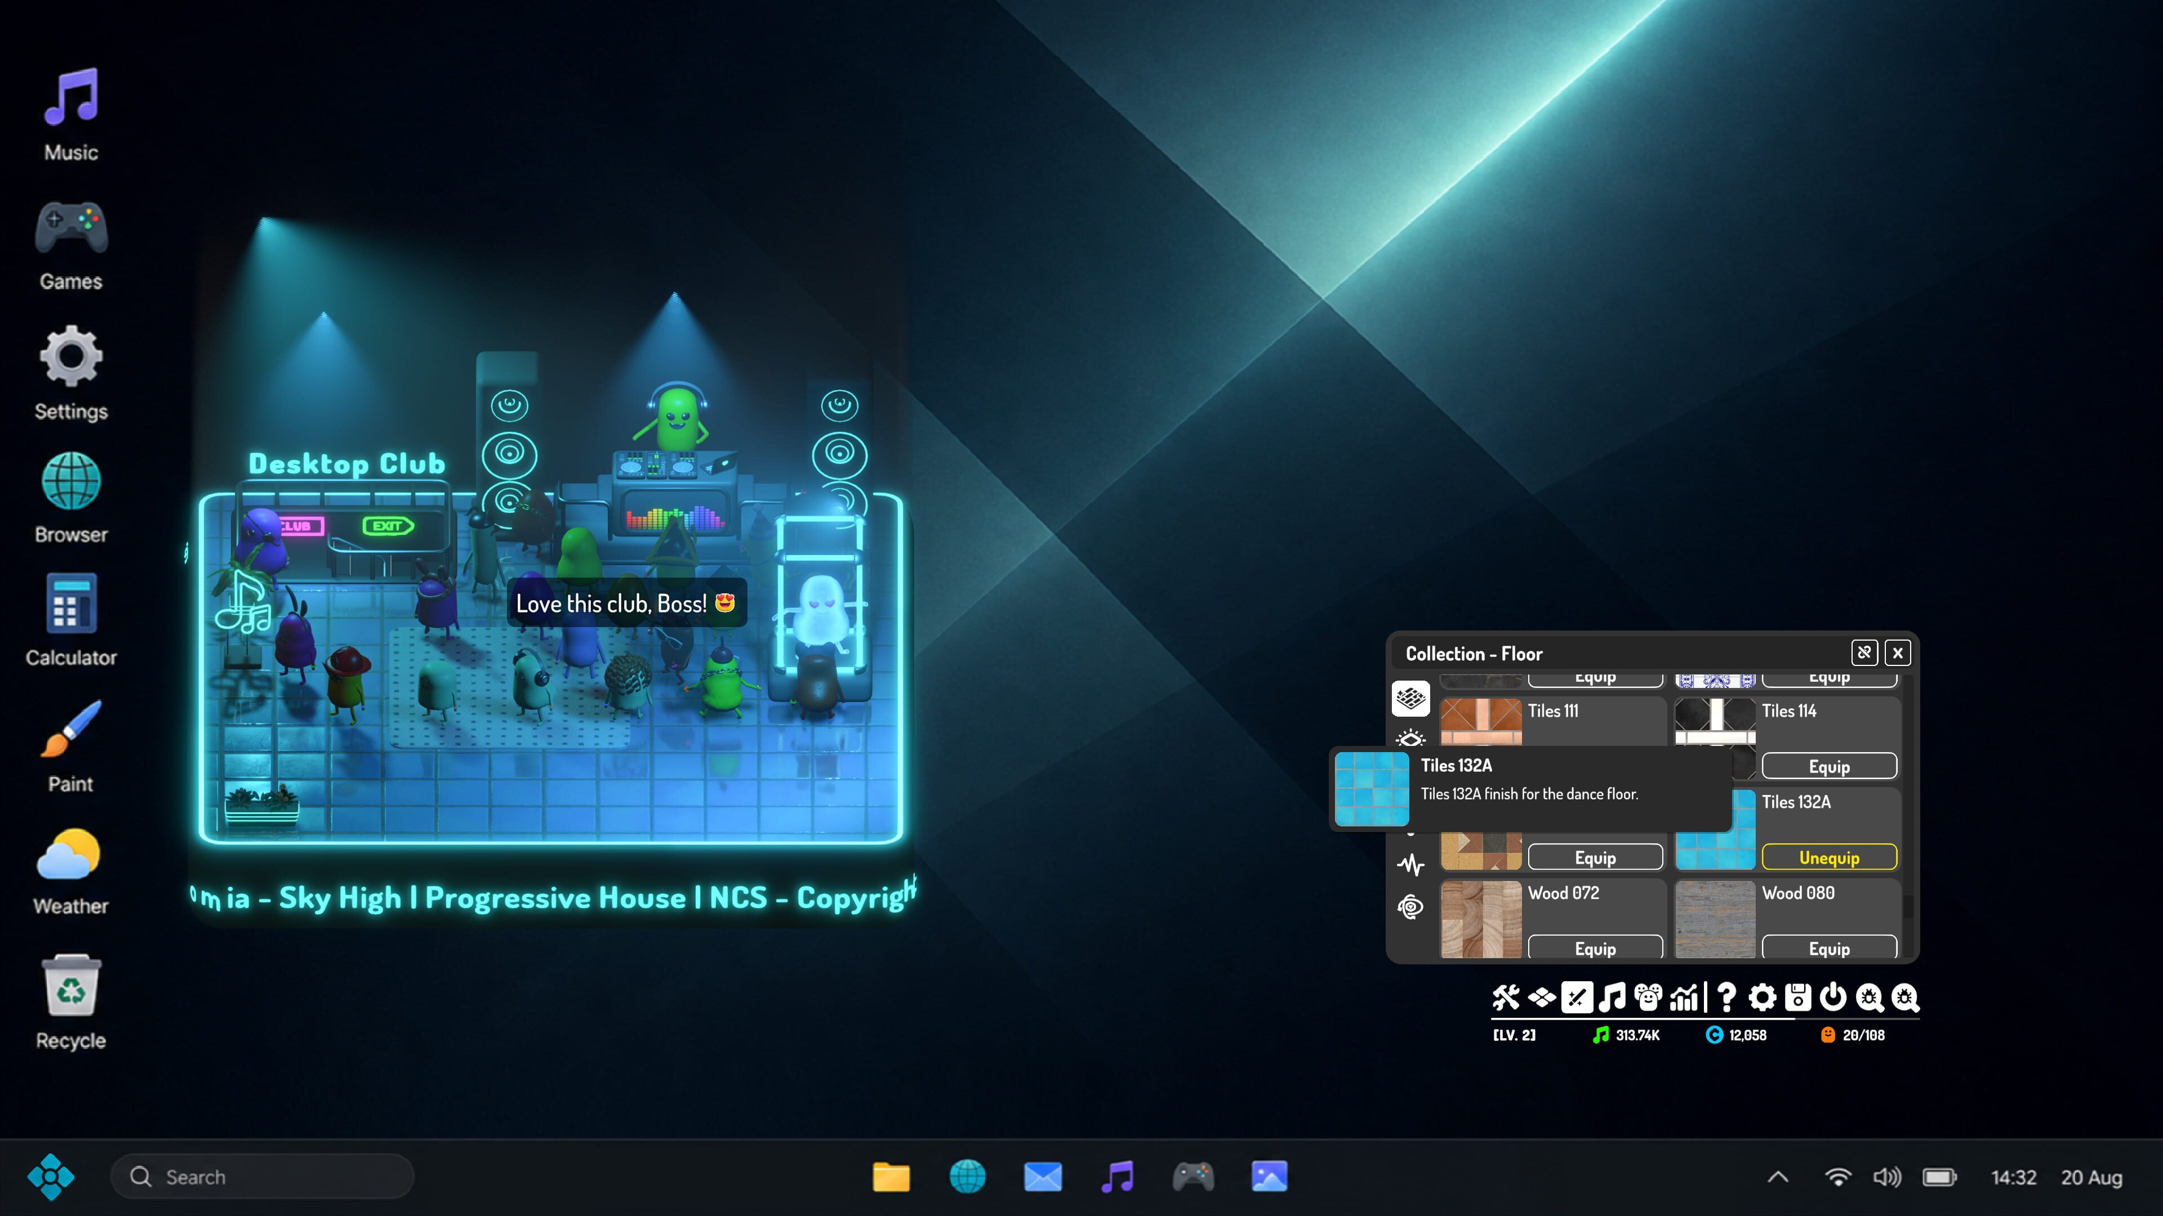Toggle the magic wand customize toolbar icon
The image size is (2163, 1216).
click(1577, 997)
